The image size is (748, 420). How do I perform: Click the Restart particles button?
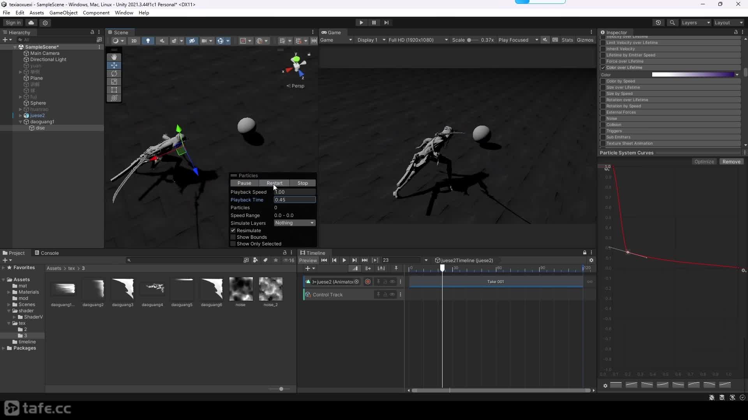point(274,183)
